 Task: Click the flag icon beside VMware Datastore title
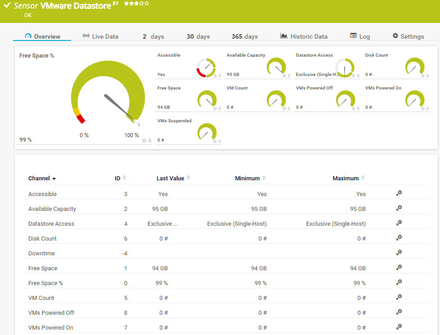click(116, 4)
